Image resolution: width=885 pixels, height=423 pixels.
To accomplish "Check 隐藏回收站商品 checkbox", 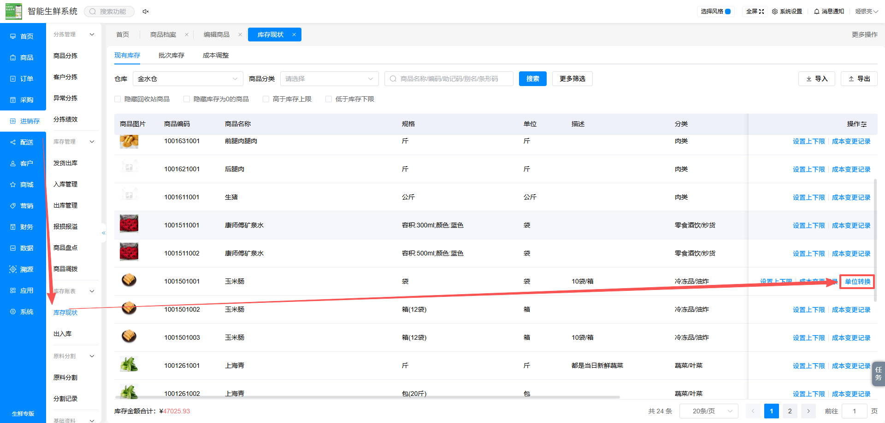I will click(118, 99).
